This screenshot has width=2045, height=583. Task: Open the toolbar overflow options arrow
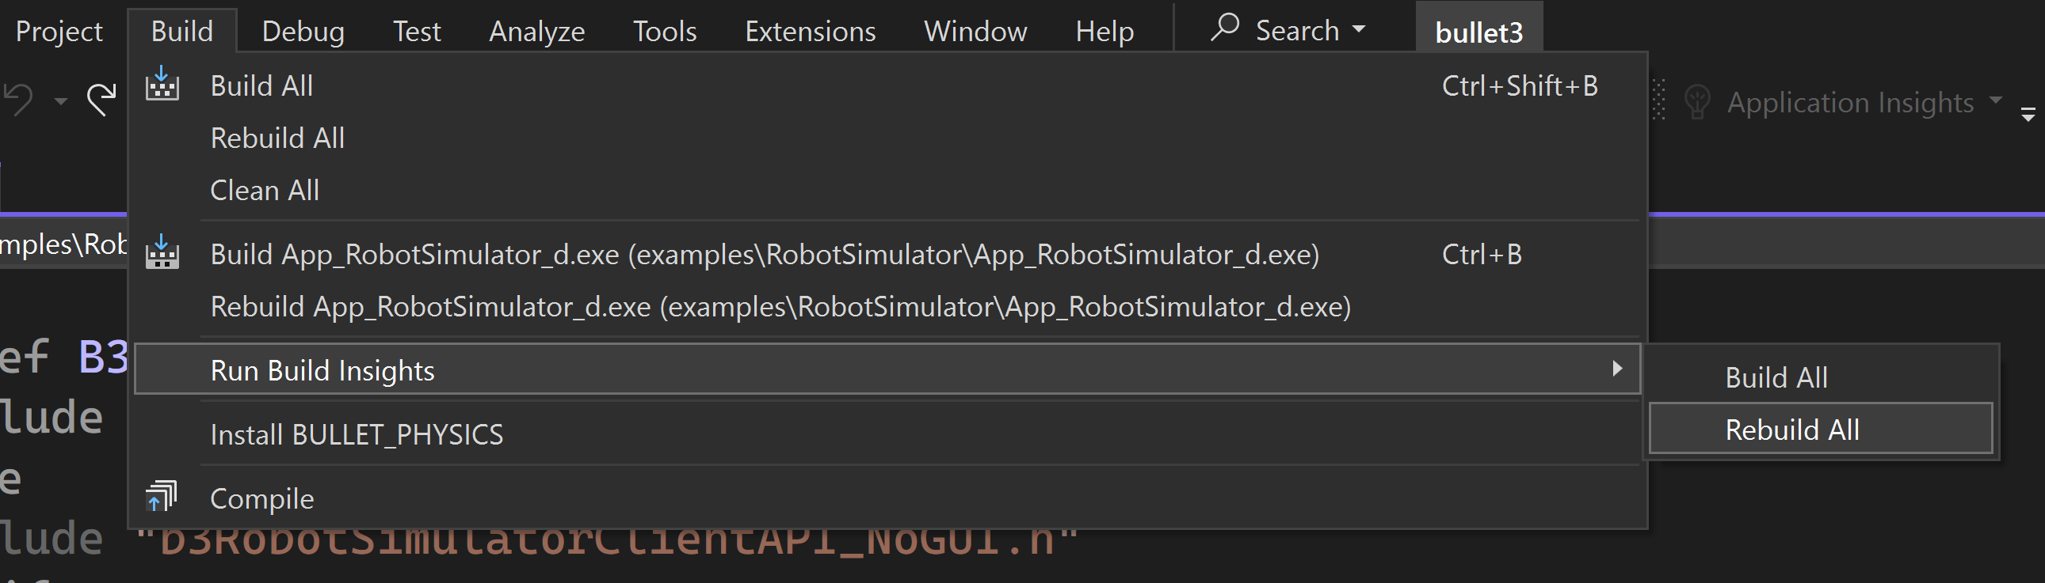[2028, 115]
